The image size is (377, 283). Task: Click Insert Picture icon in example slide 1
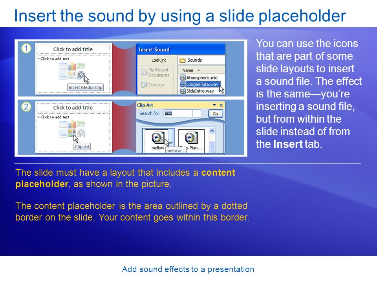pos(63,75)
